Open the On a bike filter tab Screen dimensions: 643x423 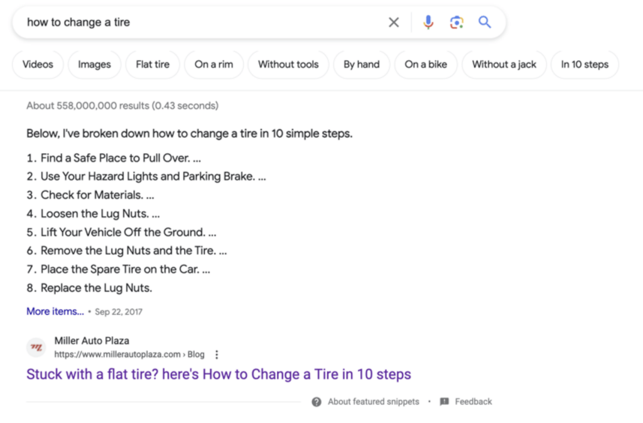(426, 64)
